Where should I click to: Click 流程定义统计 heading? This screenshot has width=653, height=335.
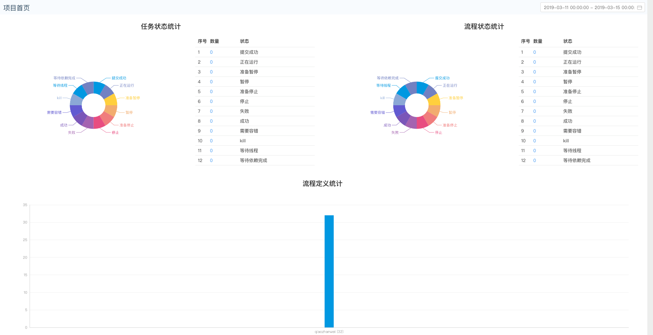(x=322, y=184)
